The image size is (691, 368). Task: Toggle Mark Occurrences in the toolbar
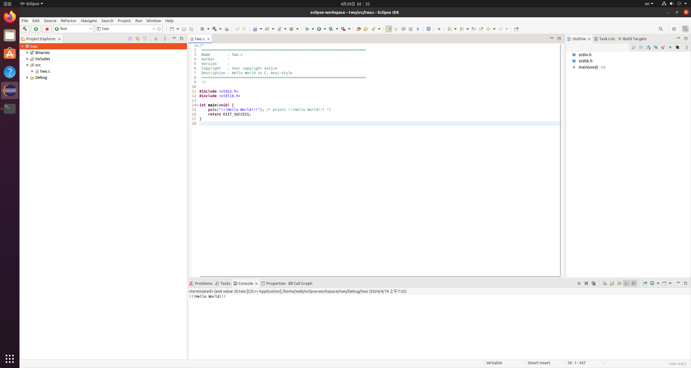(389, 29)
